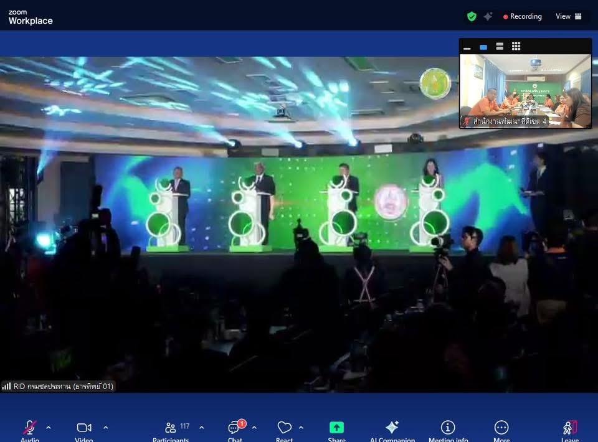Open the Participants panel
Viewport: 598px width, 442px height.
click(171, 428)
